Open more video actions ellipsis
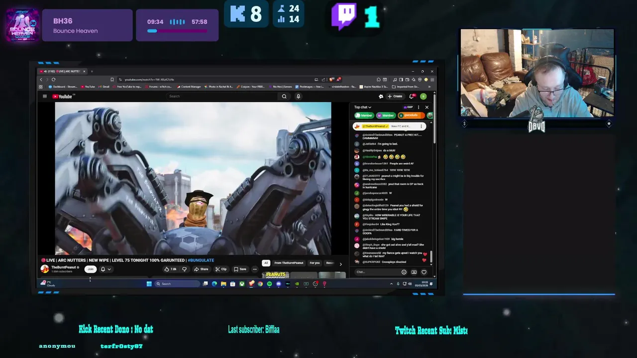 [x=255, y=269]
